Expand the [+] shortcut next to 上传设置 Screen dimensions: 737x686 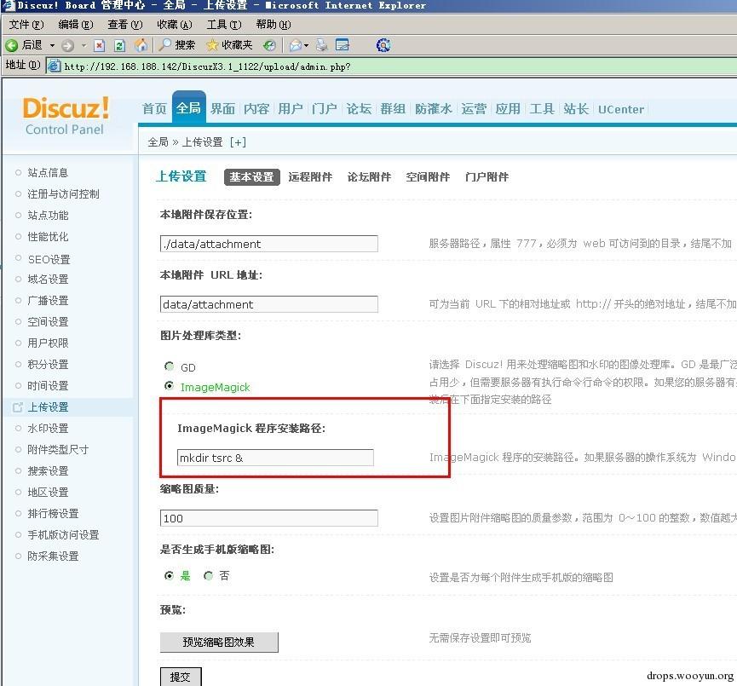coord(239,142)
